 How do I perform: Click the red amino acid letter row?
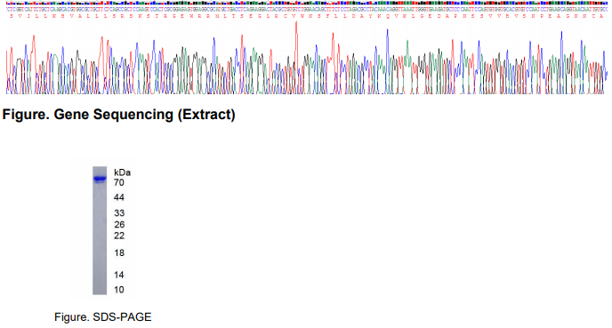306,16
